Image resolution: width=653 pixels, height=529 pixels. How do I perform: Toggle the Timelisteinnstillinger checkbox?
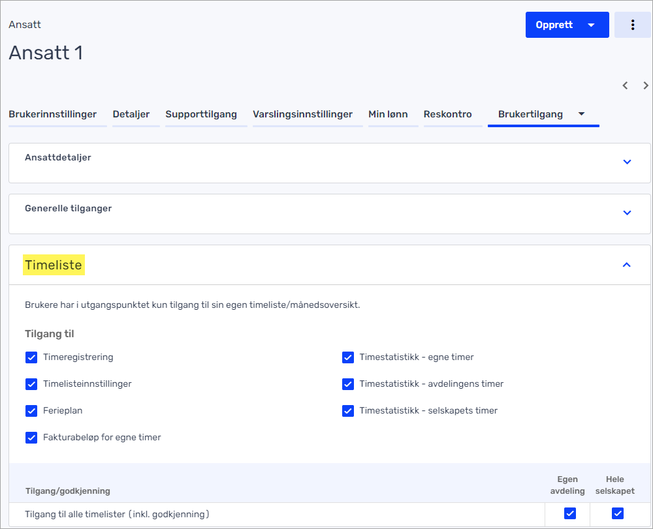tap(31, 384)
